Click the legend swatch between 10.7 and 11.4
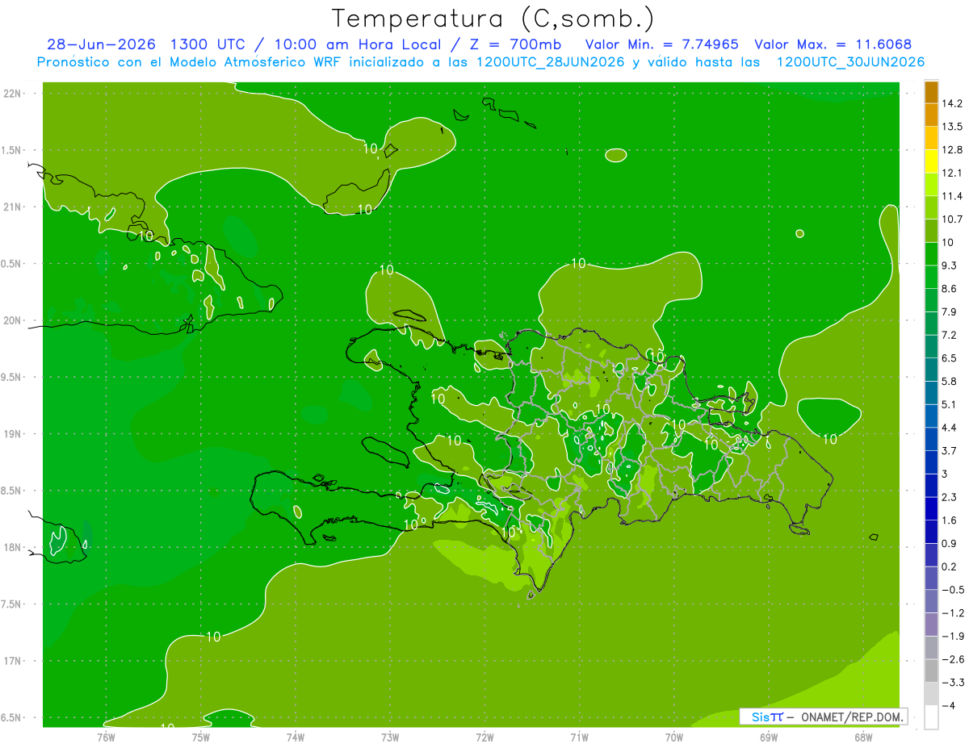969x748 pixels. click(931, 208)
